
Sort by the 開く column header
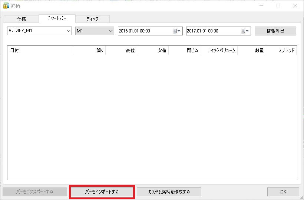(x=90, y=51)
